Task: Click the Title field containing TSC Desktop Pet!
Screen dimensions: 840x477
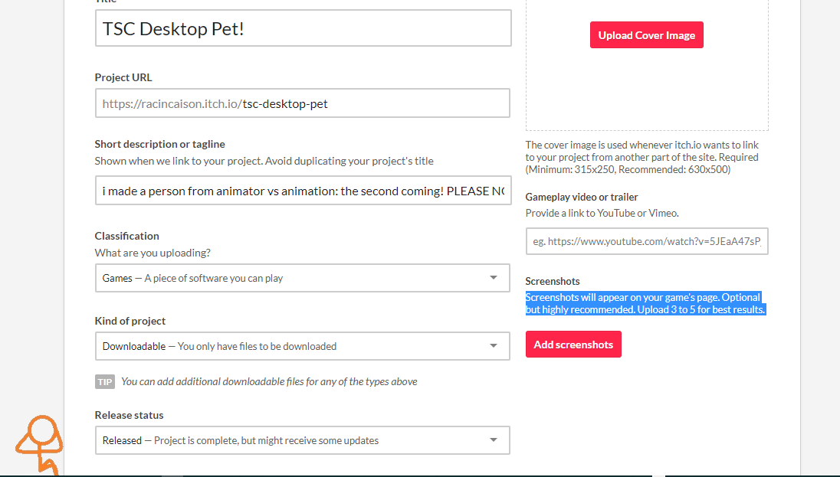Action: (x=304, y=28)
